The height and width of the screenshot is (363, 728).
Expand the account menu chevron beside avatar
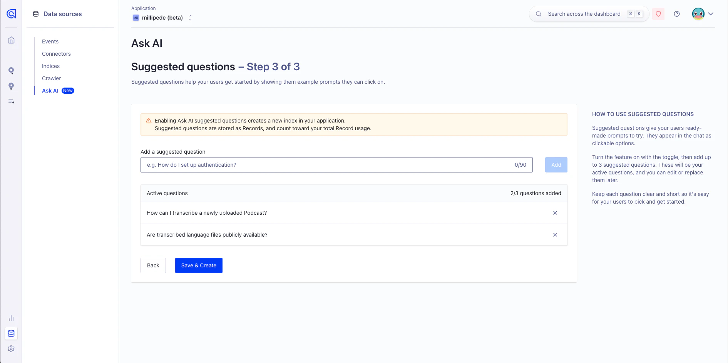click(x=711, y=14)
